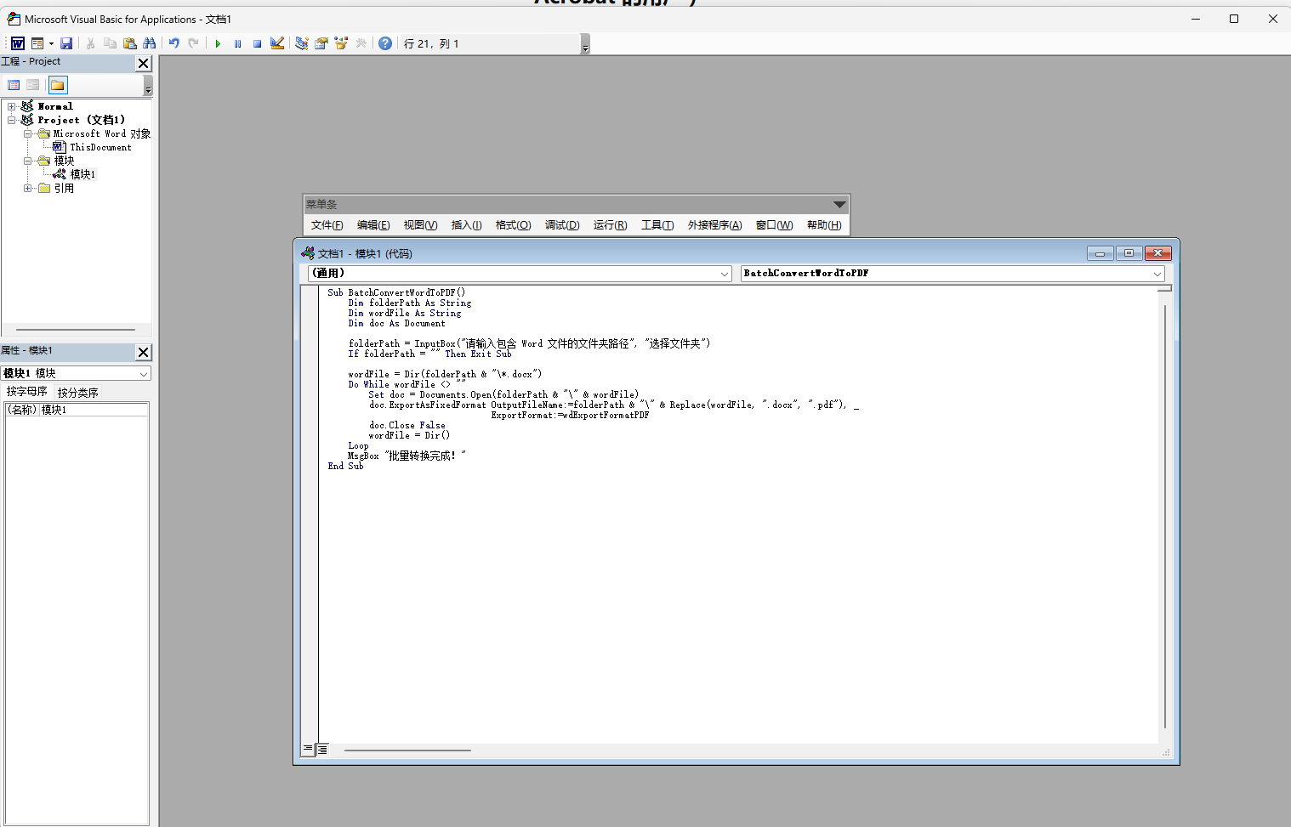Open the BatchConvertWordToPDF procedure dropdown
This screenshot has width=1291, height=827.
pyautogui.click(x=1157, y=274)
